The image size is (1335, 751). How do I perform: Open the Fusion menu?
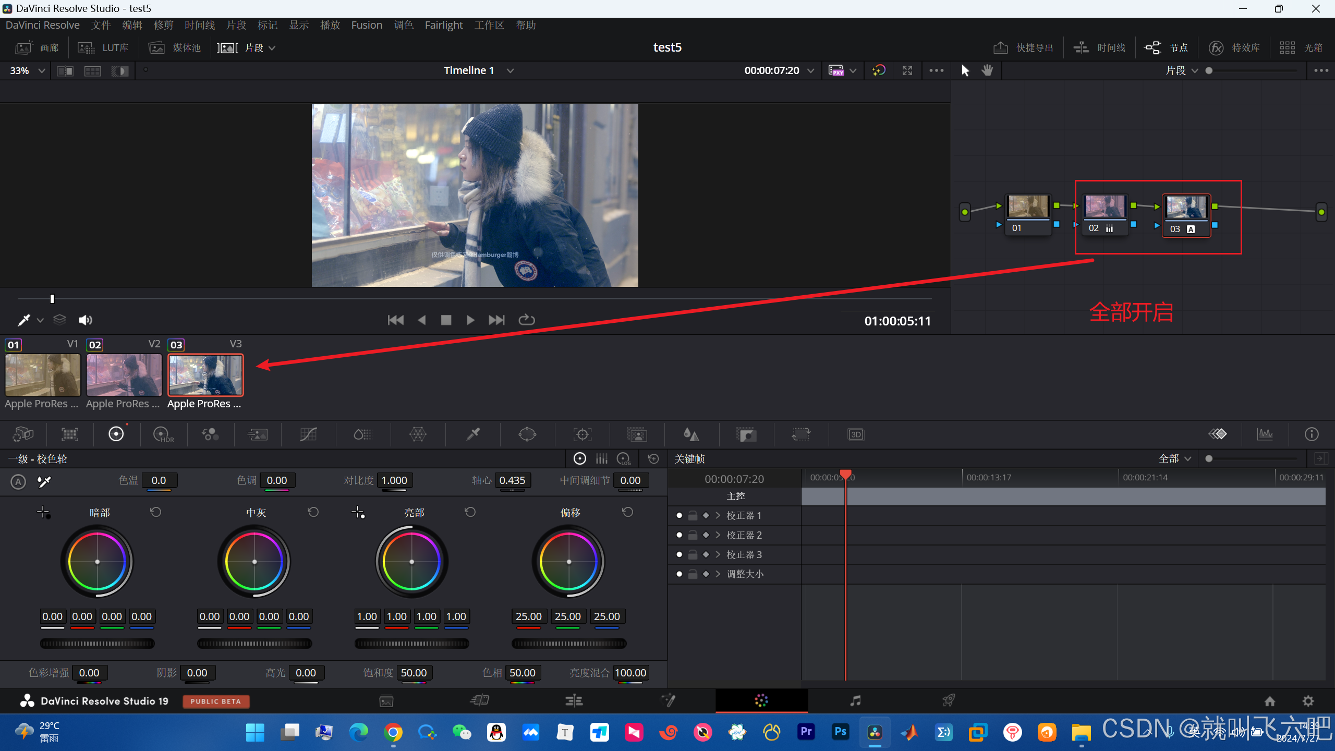[366, 25]
